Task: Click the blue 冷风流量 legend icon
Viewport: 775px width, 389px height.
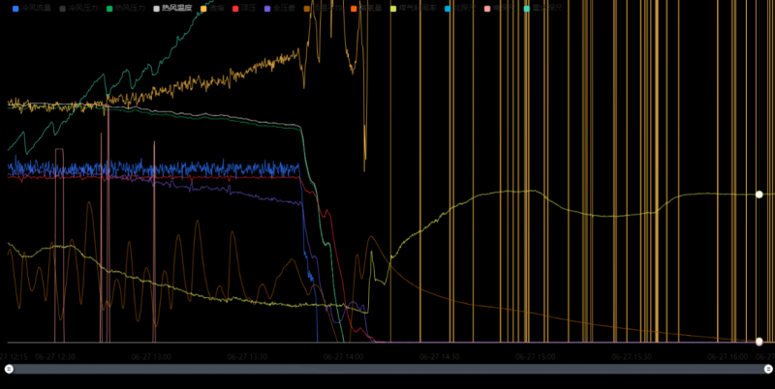Action: click(16, 8)
